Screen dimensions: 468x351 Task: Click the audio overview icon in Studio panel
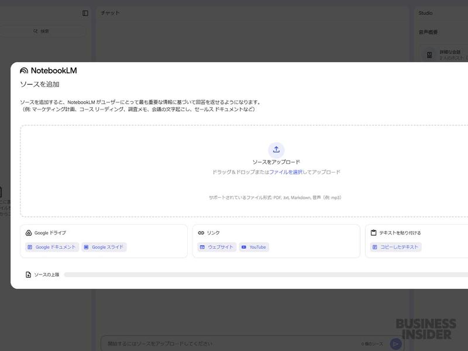[429, 54]
